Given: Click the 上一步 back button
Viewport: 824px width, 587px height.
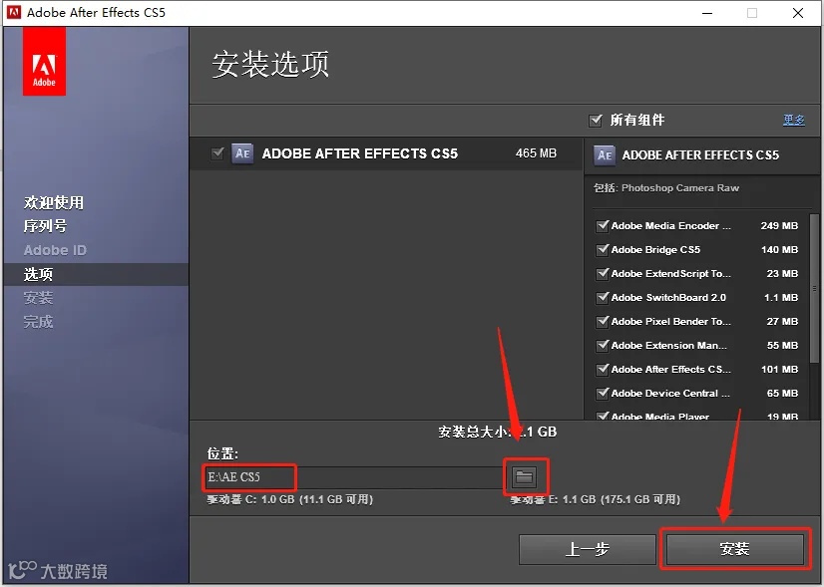Looking at the screenshot, I should pos(587,549).
